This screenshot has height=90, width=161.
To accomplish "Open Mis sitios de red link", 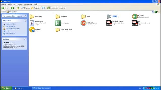I will tap(10, 33).
